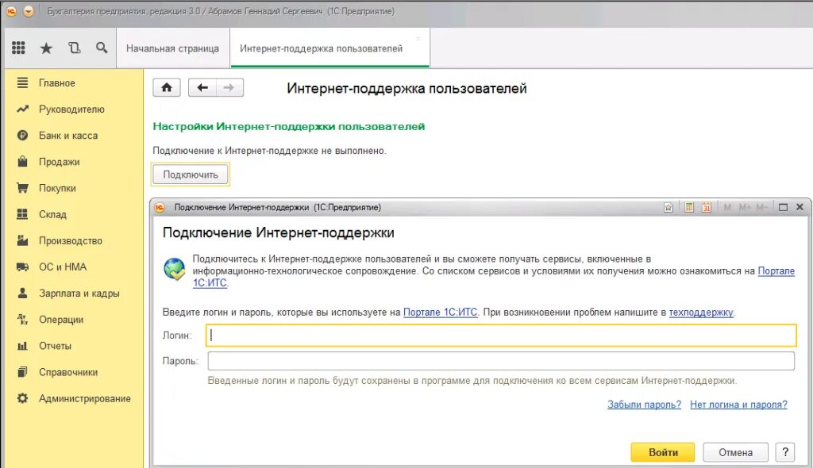Click the Отчеты bar chart icon
813x468 pixels.
pos(22,346)
